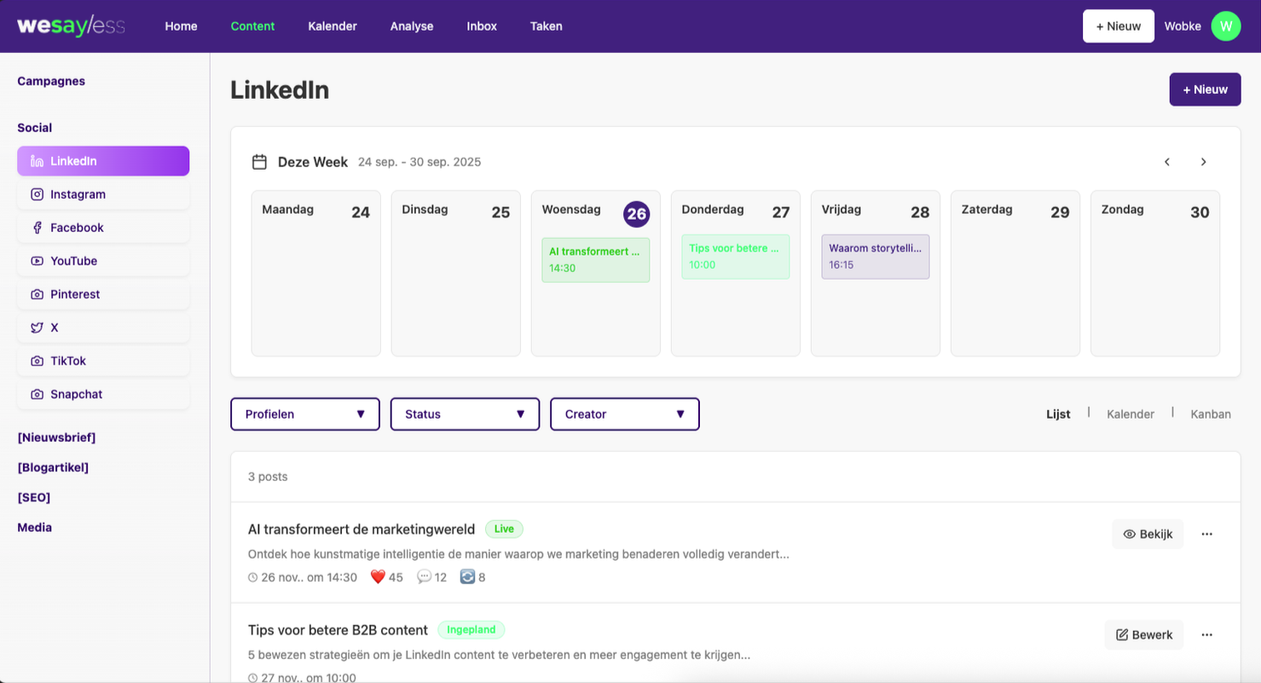Open TikTok in the sidebar
The width and height of the screenshot is (1261, 683).
pyautogui.click(x=103, y=361)
